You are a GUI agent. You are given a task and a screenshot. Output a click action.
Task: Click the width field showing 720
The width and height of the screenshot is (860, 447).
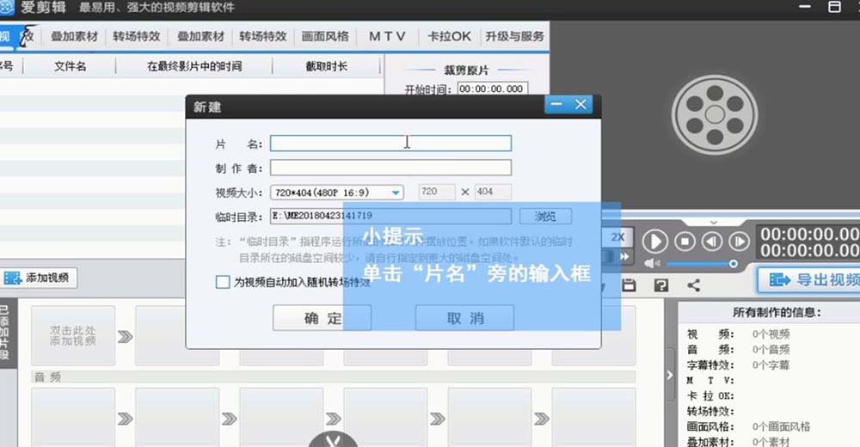point(437,192)
